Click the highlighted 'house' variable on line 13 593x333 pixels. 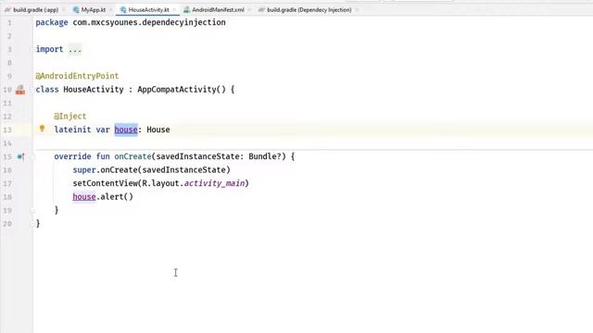click(x=126, y=129)
